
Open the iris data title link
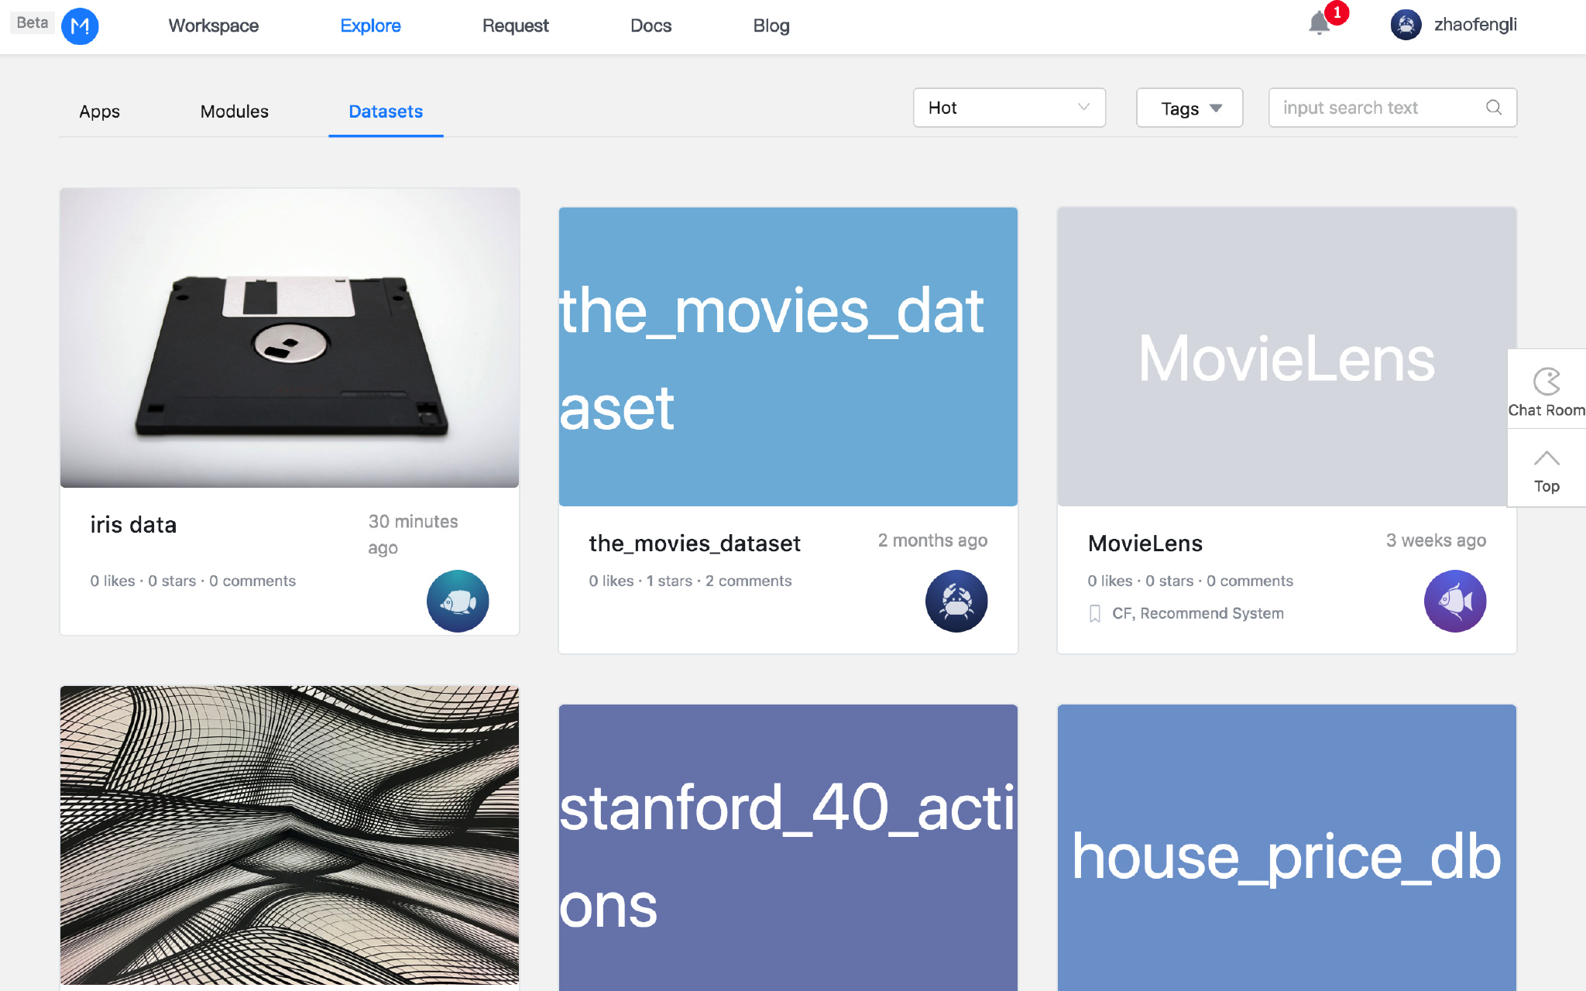pos(133,525)
